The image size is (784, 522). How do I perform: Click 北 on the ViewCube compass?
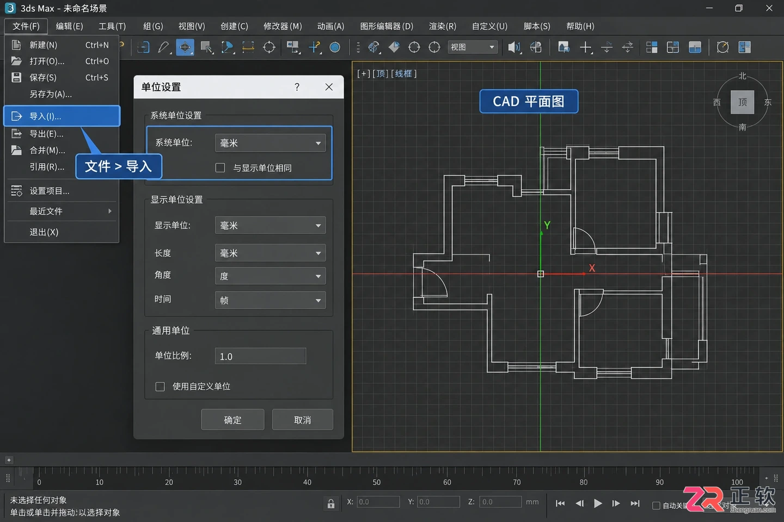(x=743, y=76)
